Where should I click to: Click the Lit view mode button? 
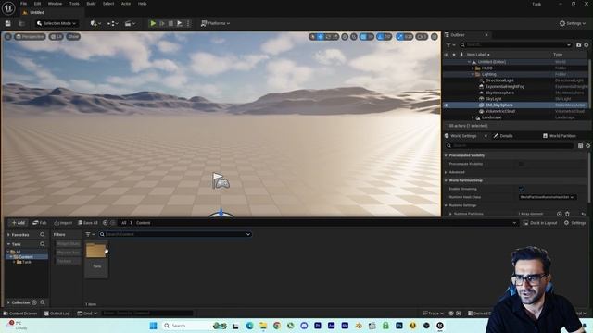coord(57,37)
